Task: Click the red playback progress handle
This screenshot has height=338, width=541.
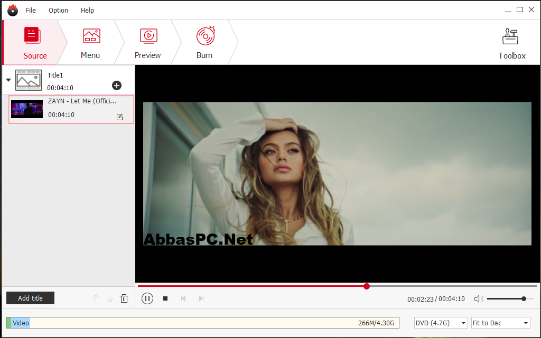Action: (x=367, y=286)
